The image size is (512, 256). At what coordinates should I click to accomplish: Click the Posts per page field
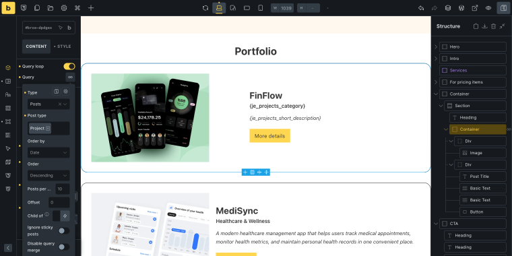63,189
